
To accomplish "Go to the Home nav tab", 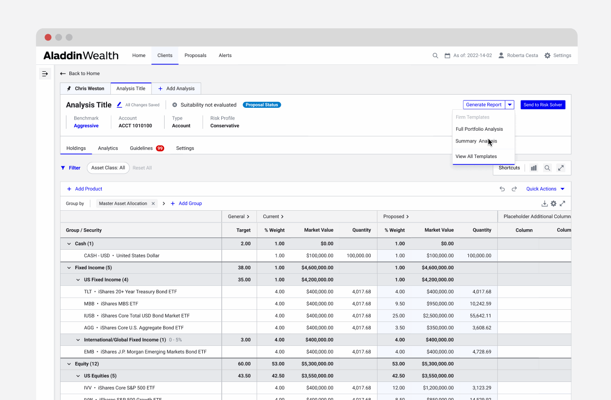I will point(139,56).
